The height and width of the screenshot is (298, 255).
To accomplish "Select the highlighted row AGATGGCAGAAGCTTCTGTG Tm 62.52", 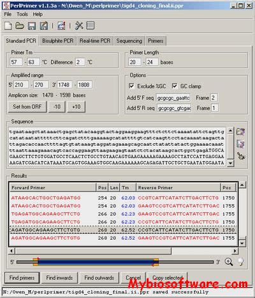I will [123, 230].
